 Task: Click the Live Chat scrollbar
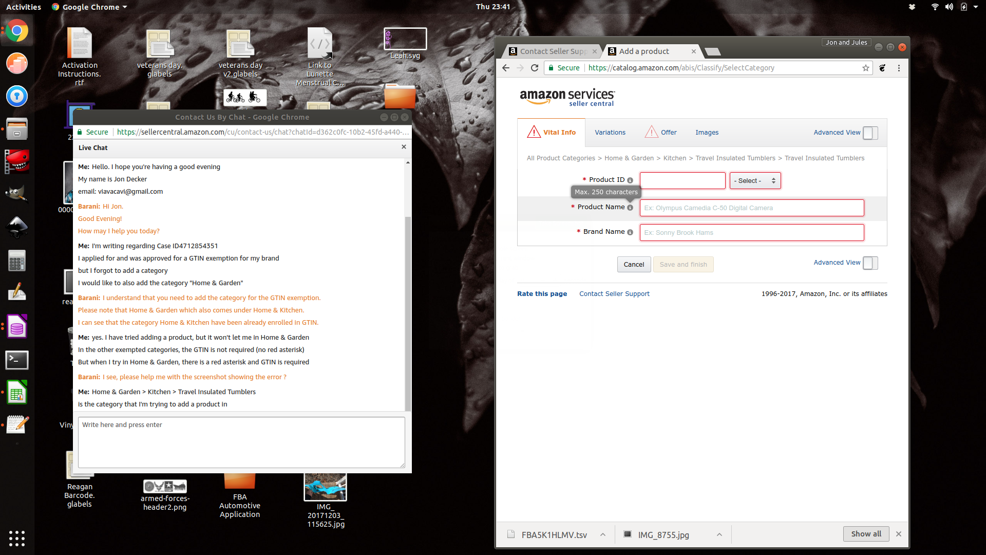click(x=408, y=313)
